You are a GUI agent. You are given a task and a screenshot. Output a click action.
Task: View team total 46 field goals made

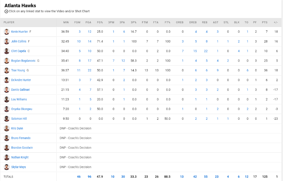click(79, 177)
